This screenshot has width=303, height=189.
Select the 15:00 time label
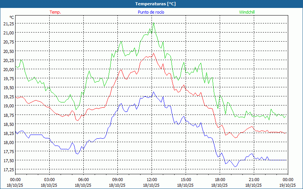(x=186, y=180)
